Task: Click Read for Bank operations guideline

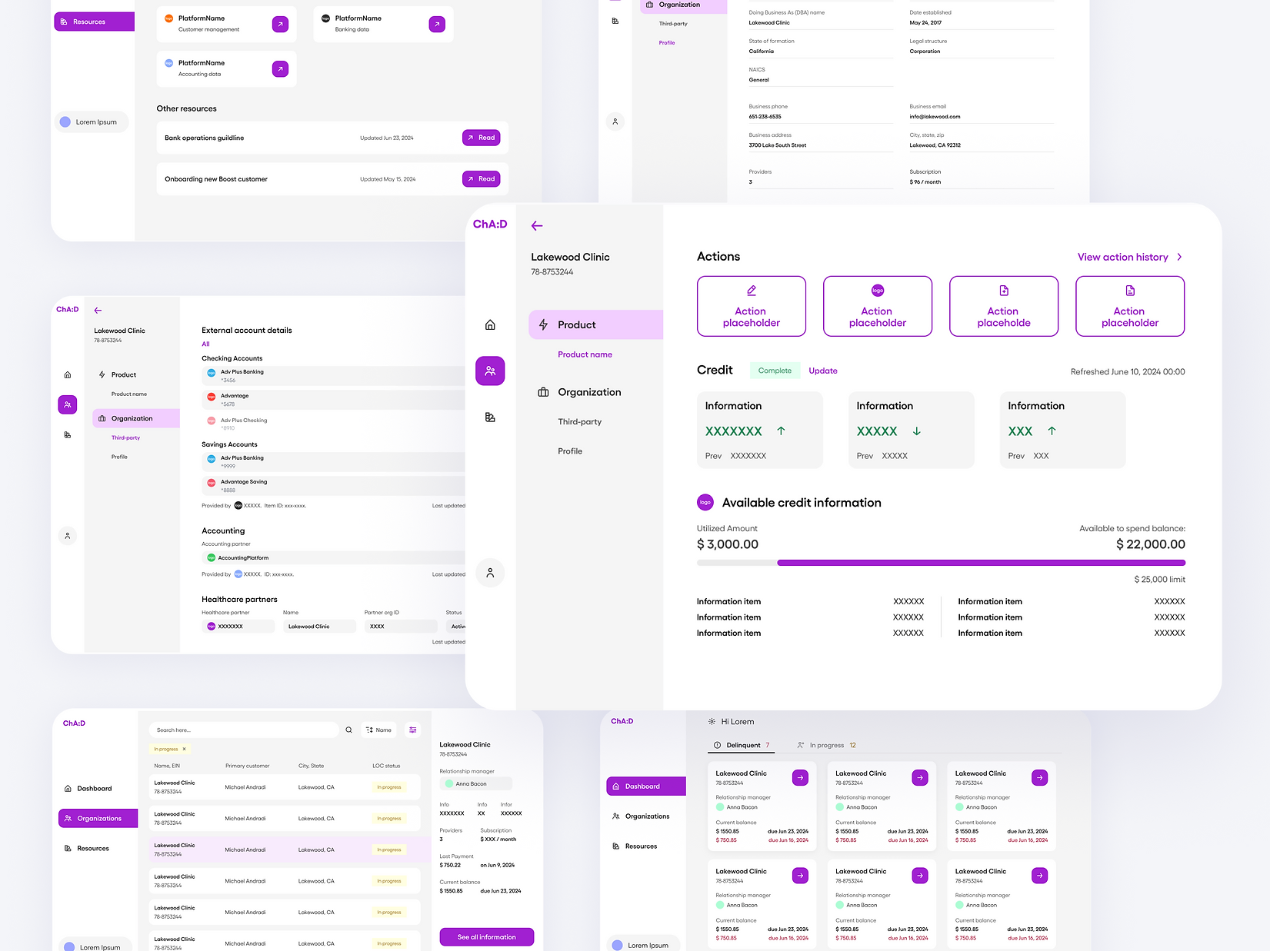Action: (481, 138)
